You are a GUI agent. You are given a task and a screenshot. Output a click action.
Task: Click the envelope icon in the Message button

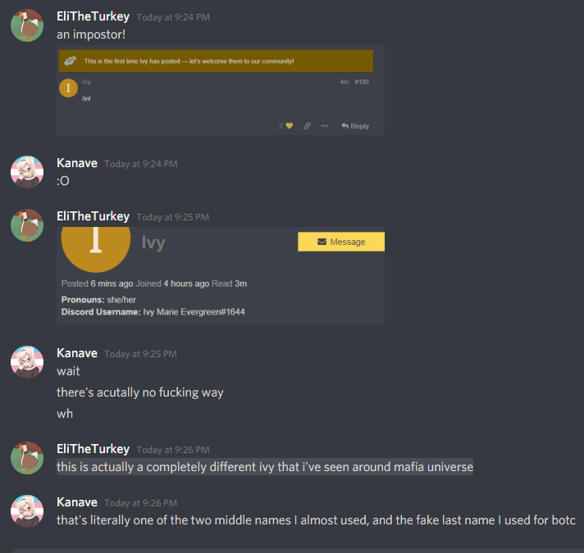coord(322,242)
